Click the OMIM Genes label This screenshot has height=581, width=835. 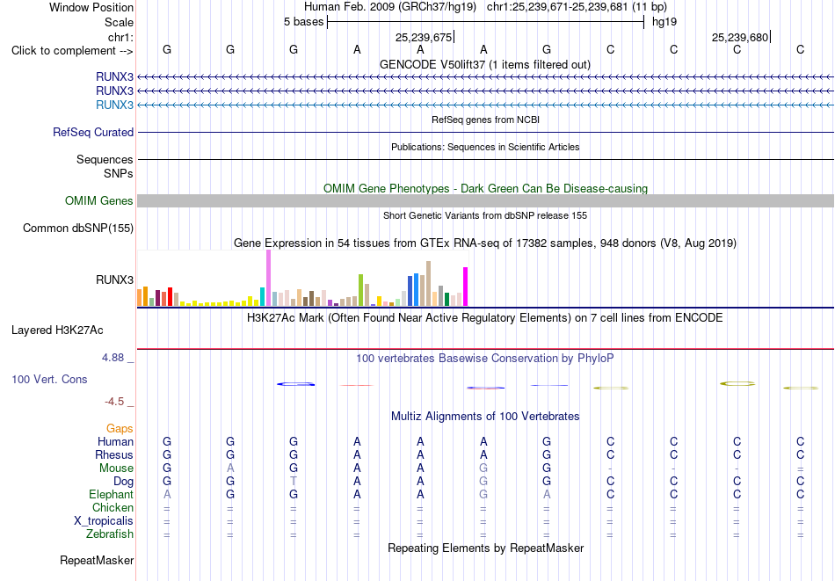point(99,200)
